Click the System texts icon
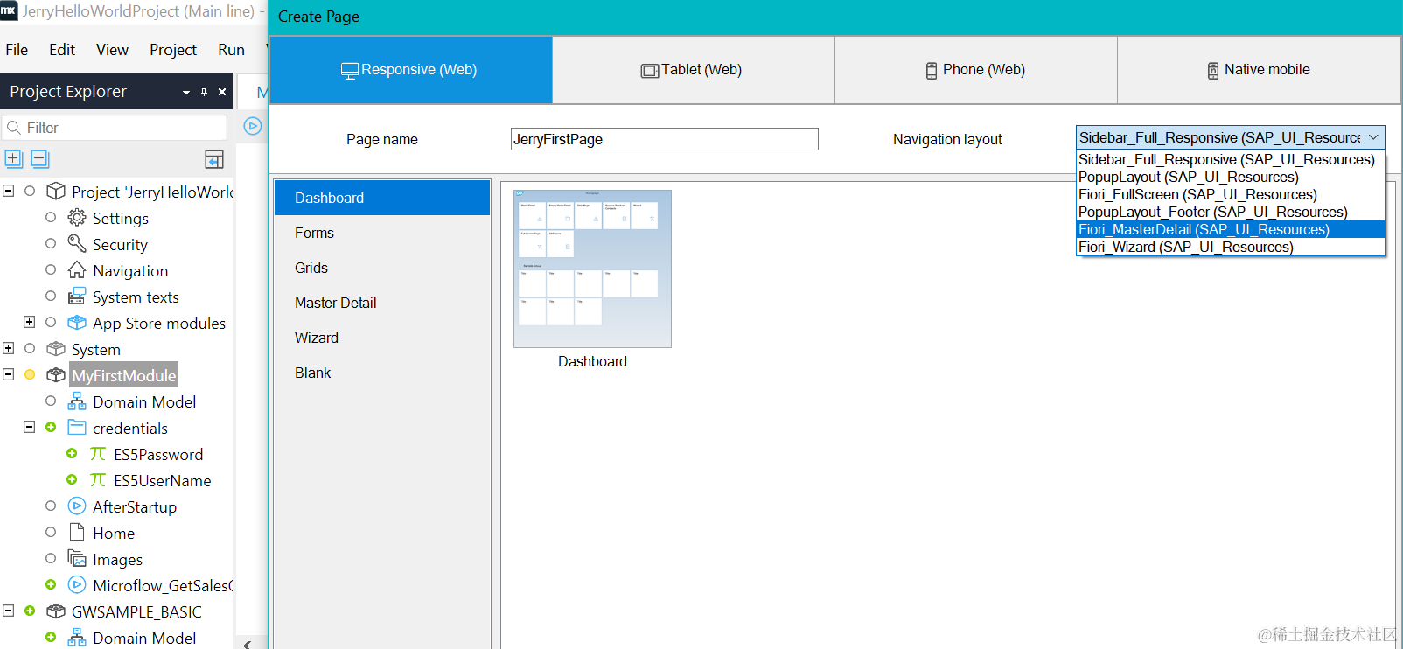 click(77, 297)
